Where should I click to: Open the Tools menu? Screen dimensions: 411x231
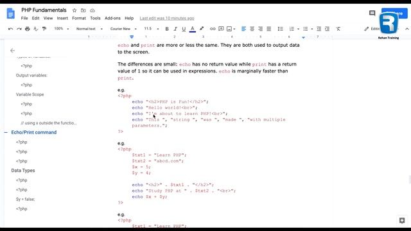coord(95,18)
